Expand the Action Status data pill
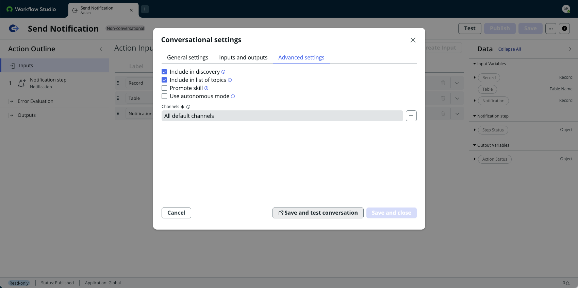Screen dimensions: 578x288 (x=475, y=159)
